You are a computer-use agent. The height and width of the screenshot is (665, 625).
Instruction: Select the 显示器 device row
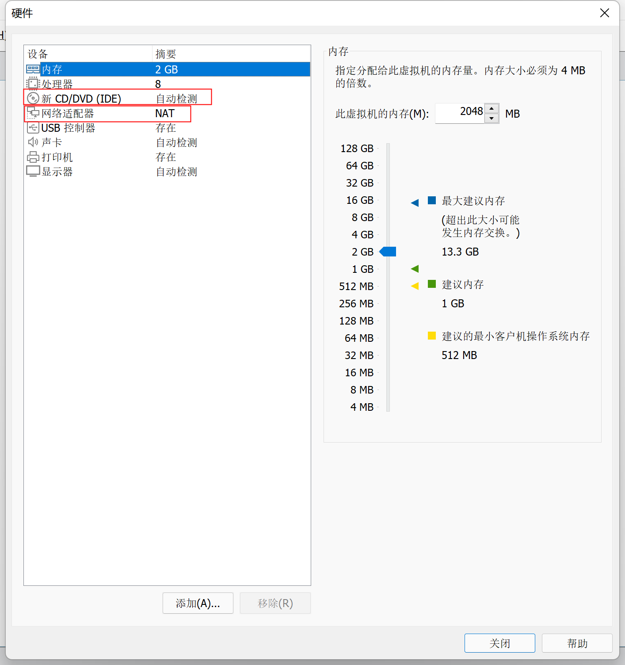point(167,172)
